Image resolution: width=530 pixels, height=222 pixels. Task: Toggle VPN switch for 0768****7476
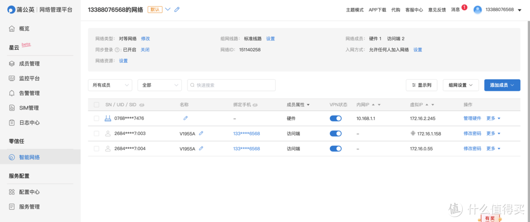point(336,118)
